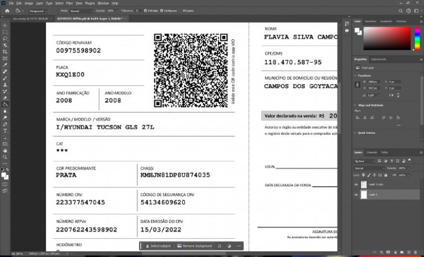Screen dimensions: 424x257
Task: Click the Create new layer icon
Action: [x=409, y=253]
